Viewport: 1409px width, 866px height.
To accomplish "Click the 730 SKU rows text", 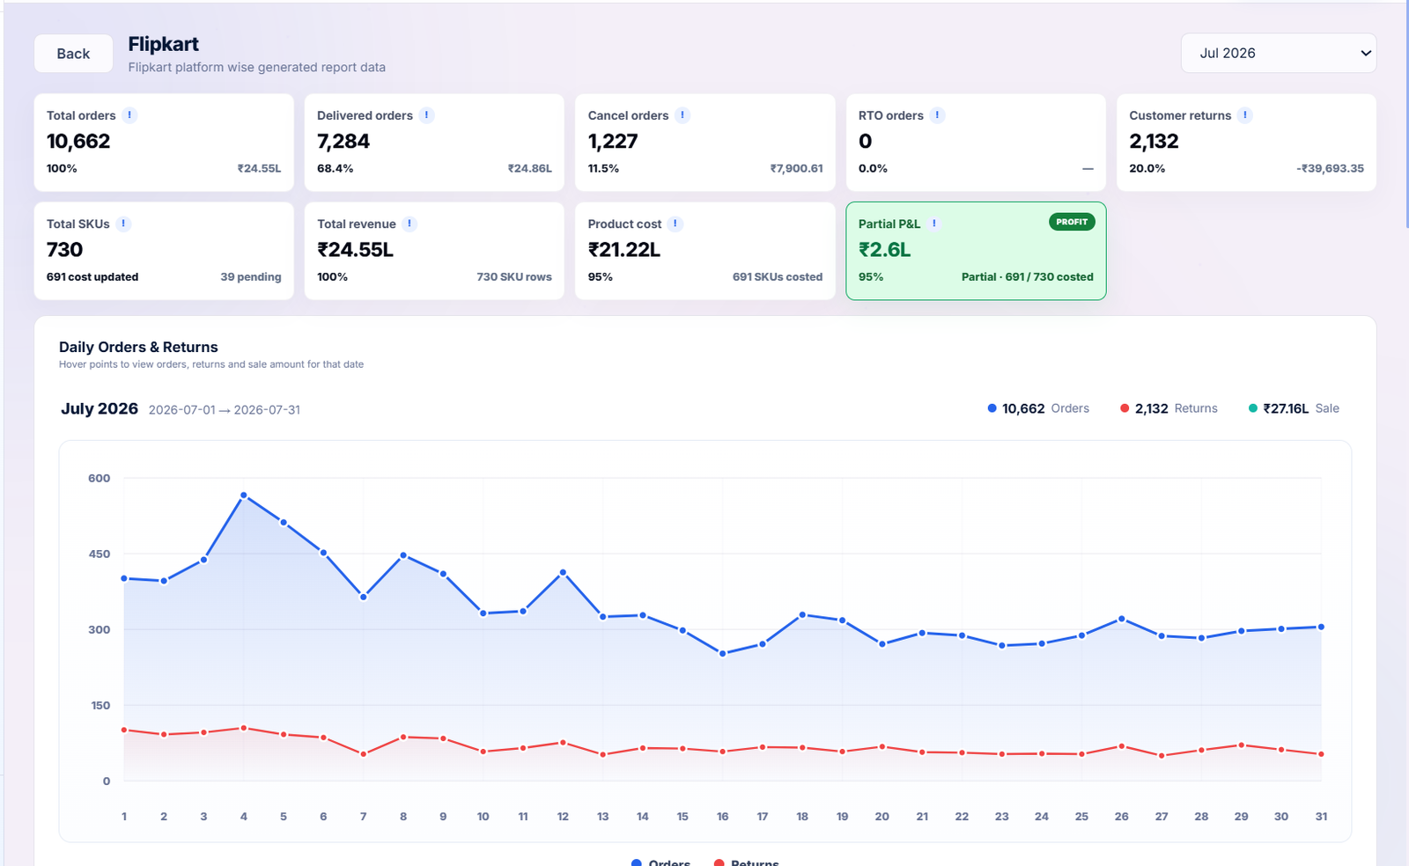I will click(x=514, y=277).
